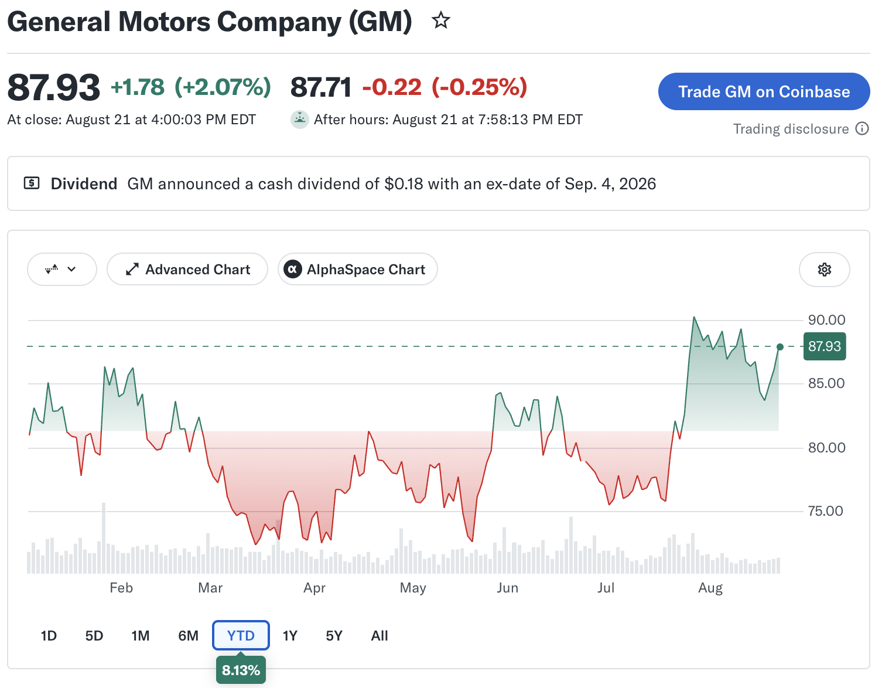This screenshot has height=688, width=882.
Task: Open the AlphaSpace Chart
Action: [x=358, y=270]
